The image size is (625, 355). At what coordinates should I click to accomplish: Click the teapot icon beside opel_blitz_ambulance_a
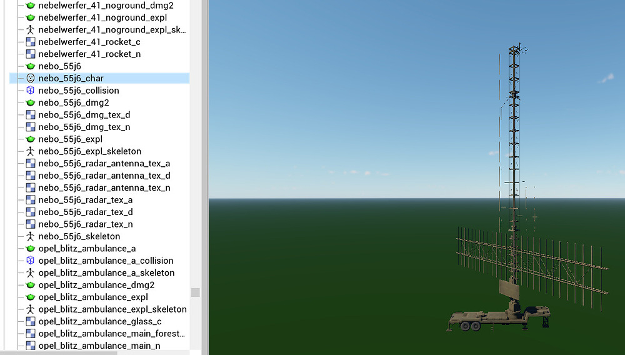tap(30, 249)
